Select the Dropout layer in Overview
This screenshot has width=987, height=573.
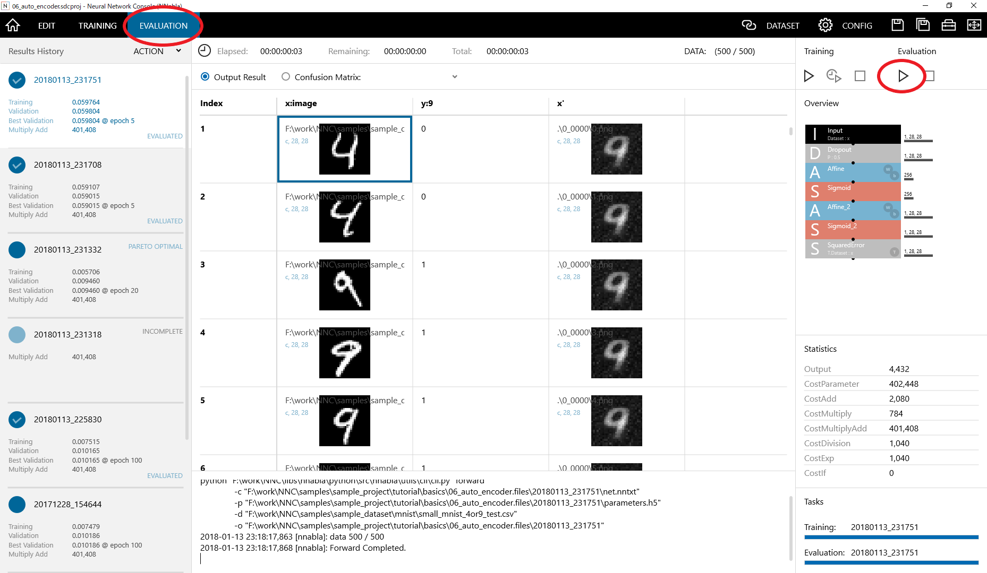pos(853,153)
